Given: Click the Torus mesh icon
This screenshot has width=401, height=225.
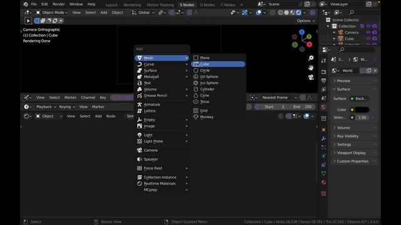Looking at the screenshot, I should coord(196,101).
